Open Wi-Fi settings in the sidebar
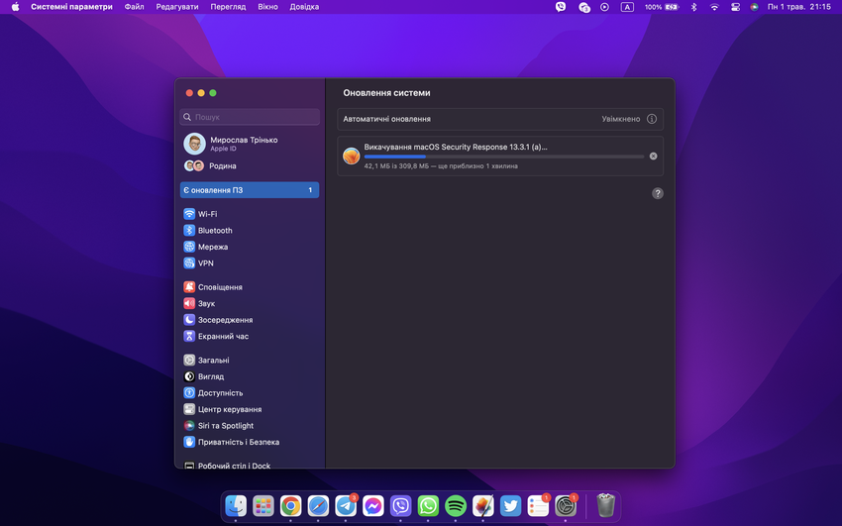Image resolution: width=842 pixels, height=526 pixels. pos(207,214)
